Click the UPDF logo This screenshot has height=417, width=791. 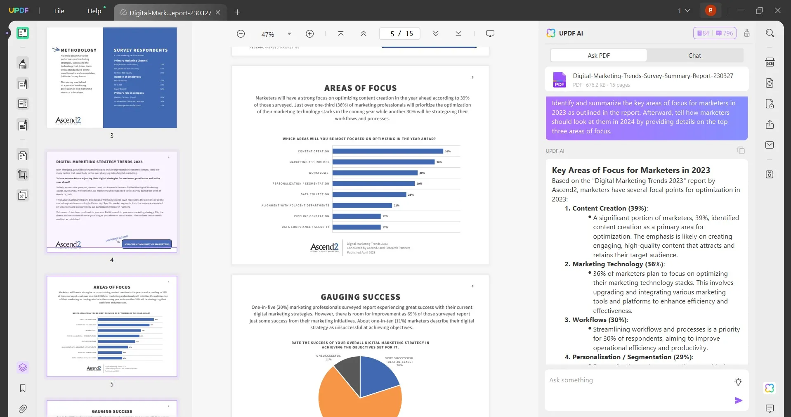pos(19,10)
